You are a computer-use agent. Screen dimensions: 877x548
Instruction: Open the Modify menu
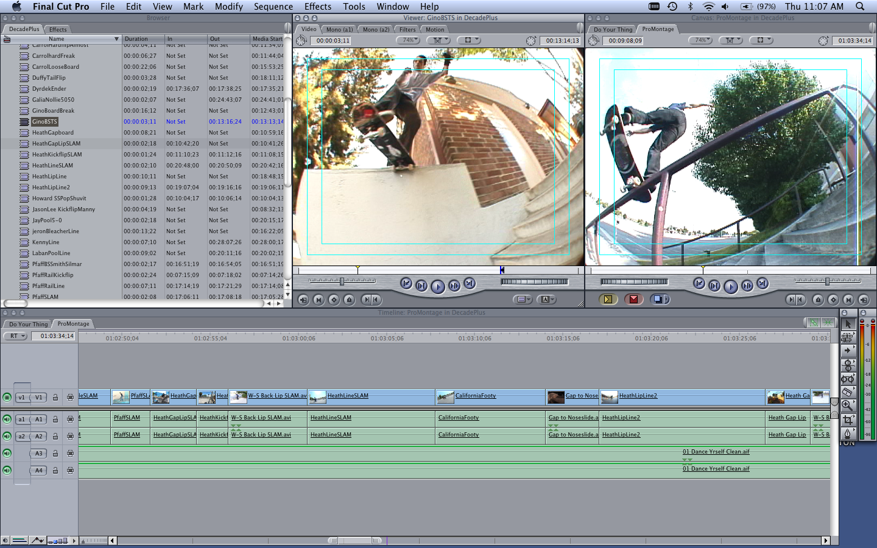click(229, 6)
